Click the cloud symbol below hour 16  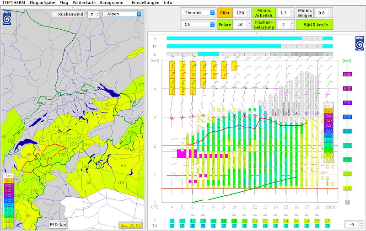(296, 215)
